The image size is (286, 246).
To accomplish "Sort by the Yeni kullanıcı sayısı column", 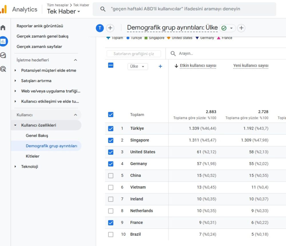I will click(251, 66).
